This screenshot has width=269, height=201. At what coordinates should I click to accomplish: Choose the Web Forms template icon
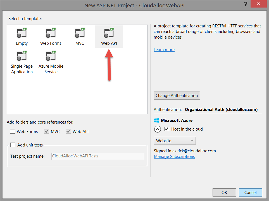(x=51, y=34)
